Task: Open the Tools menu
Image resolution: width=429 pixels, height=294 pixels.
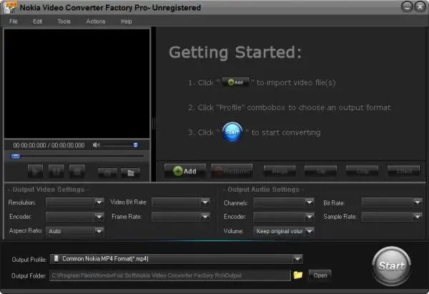Action: (x=64, y=21)
